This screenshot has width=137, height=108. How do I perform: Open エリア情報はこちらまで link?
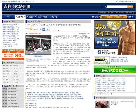coord(106,13)
